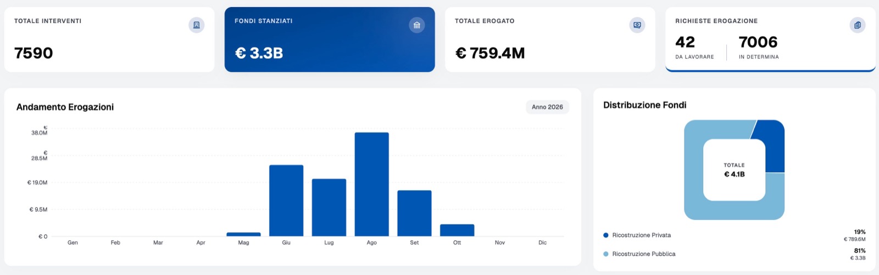This screenshot has height=275, width=879.
Task: Click the Giu bar in the chart
Action: point(286,200)
